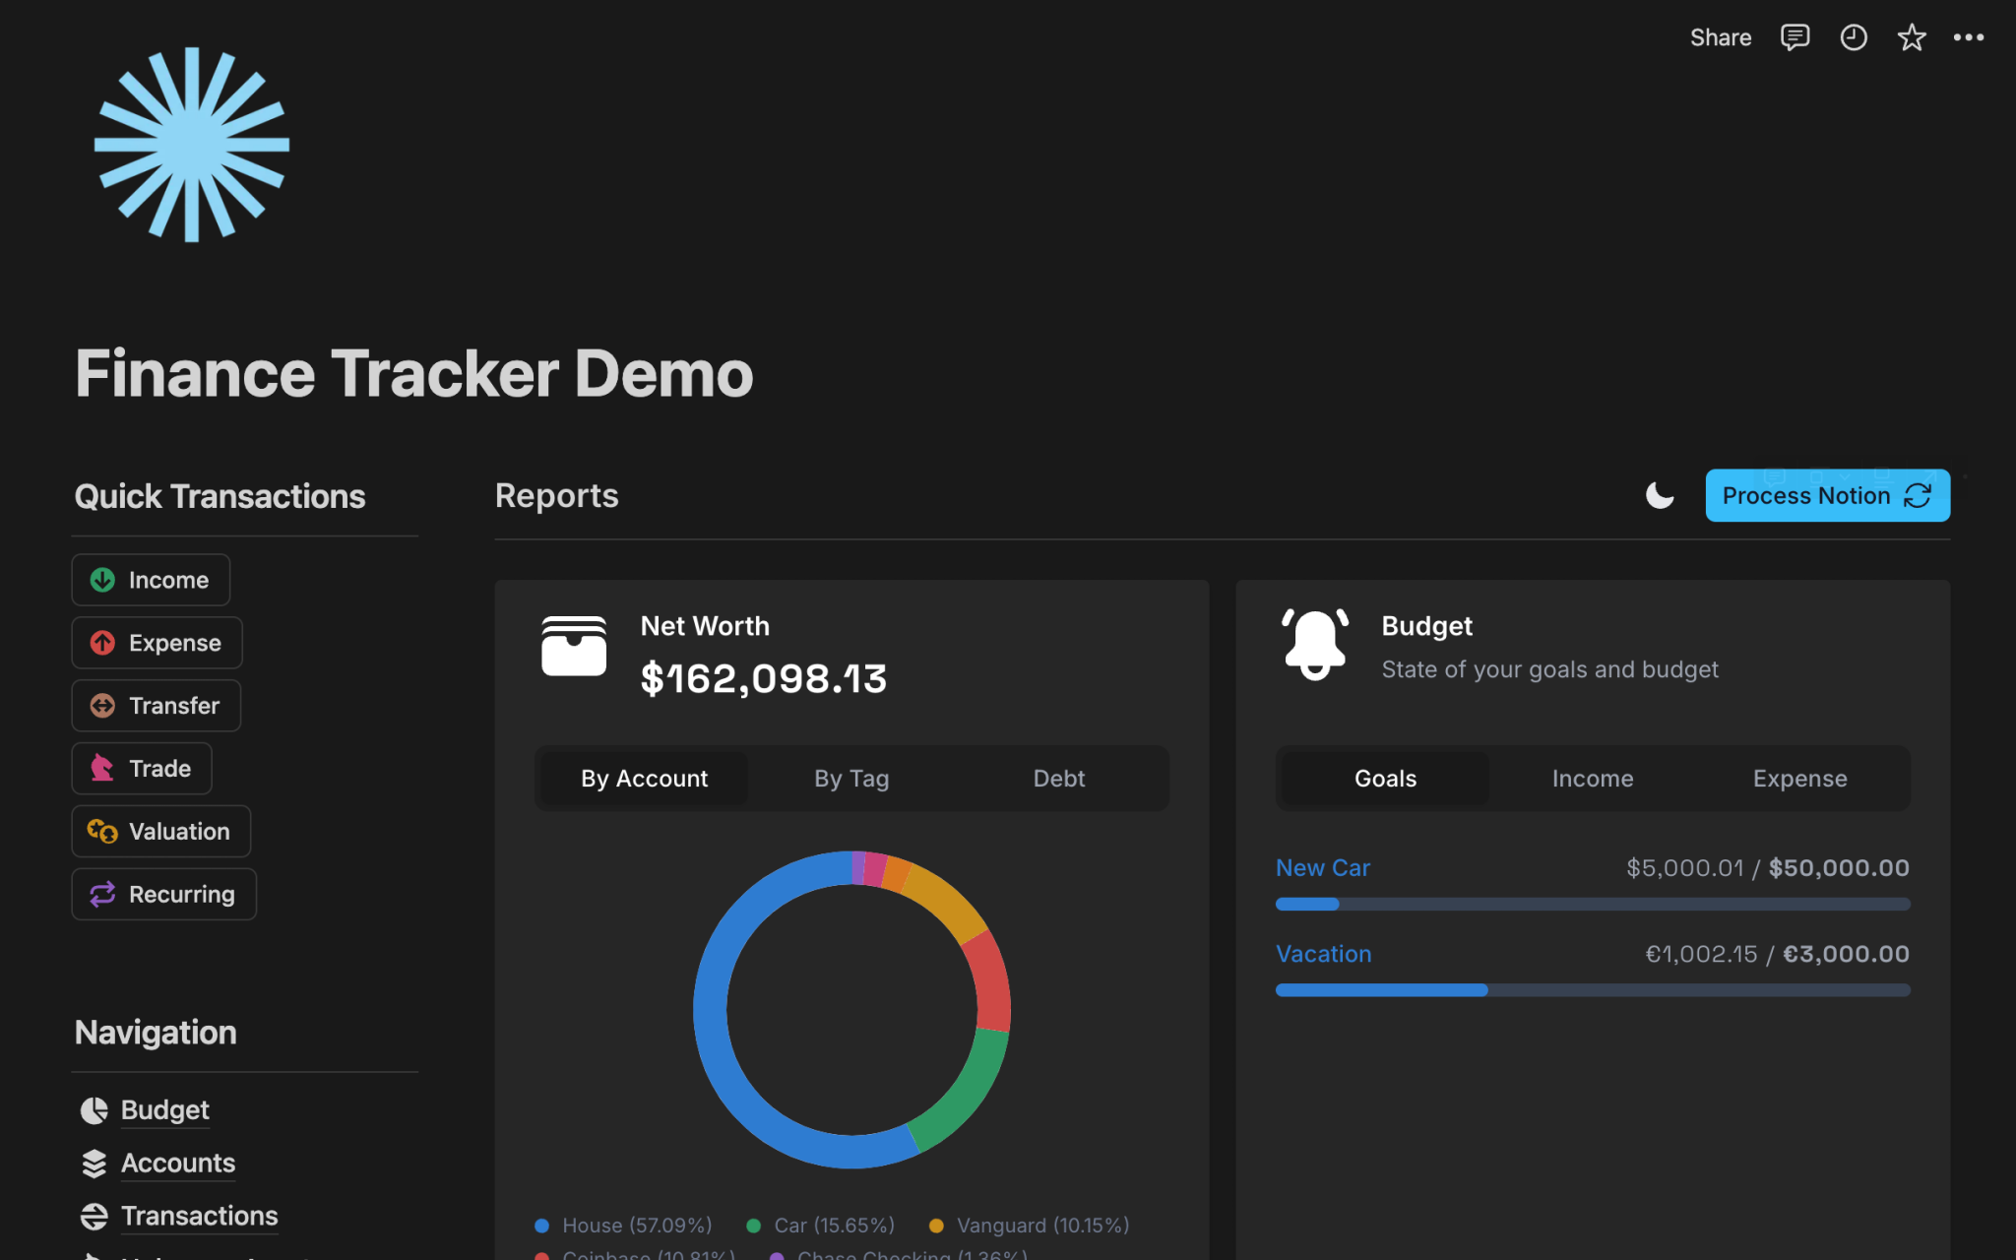
Task: Open the page history clock menu
Action: (x=1854, y=37)
